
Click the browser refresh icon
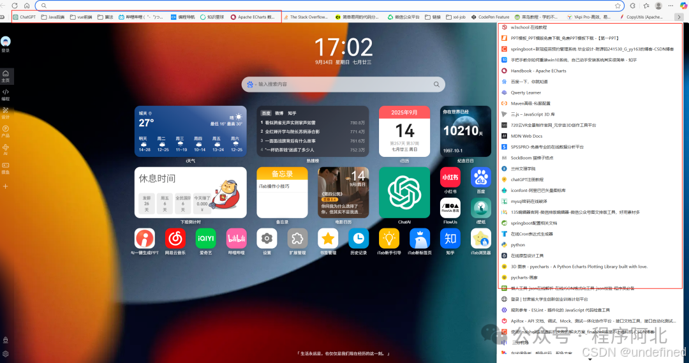[15, 6]
